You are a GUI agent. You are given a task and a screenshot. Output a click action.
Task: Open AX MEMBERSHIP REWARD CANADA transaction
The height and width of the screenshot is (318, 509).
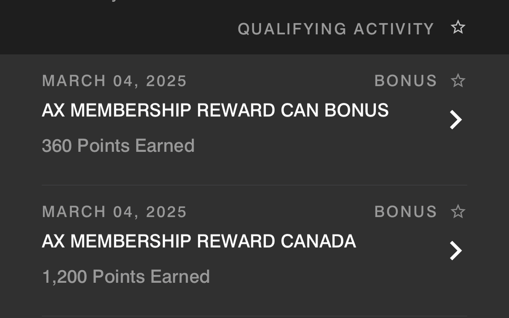(x=199, y=241)
